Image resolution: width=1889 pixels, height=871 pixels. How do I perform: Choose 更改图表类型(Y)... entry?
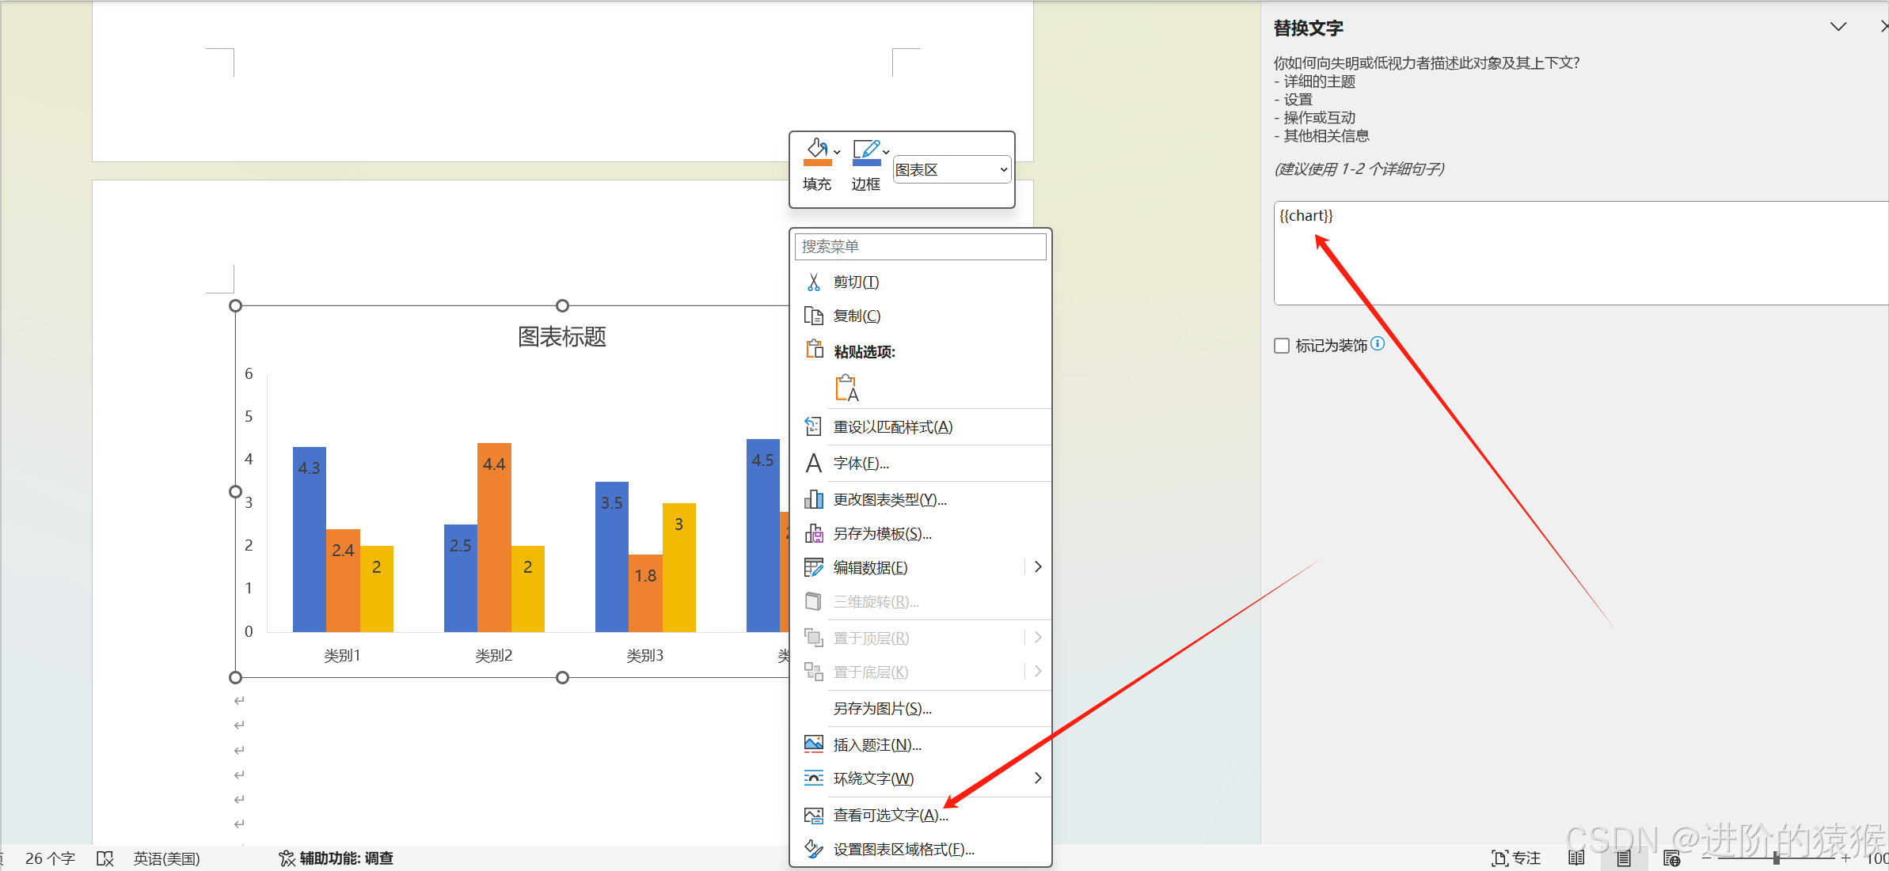coord(922,500)
